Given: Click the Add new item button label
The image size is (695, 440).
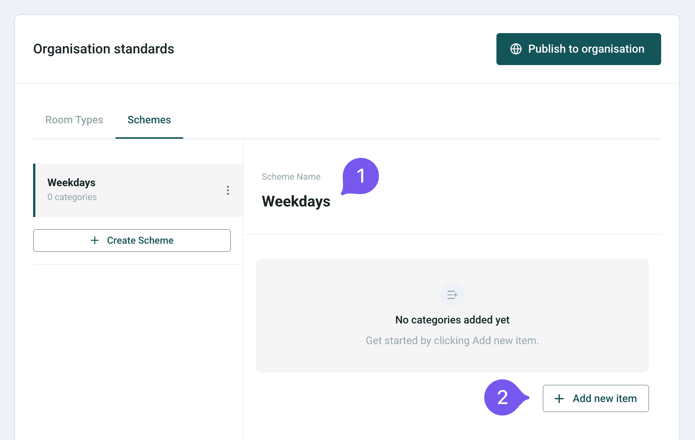Looking at the screenshot, I should [605, 399].
